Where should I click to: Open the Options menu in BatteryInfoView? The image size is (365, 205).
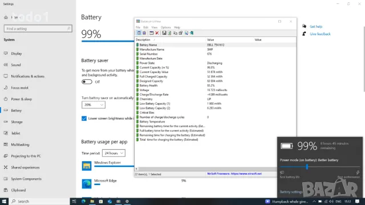(166, 27)
